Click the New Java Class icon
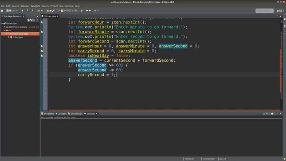 tap(42, 11)
